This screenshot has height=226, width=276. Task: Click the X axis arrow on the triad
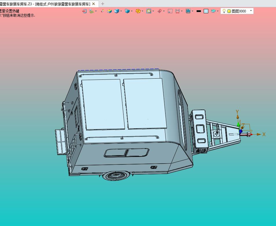click(x=259, y=134)
